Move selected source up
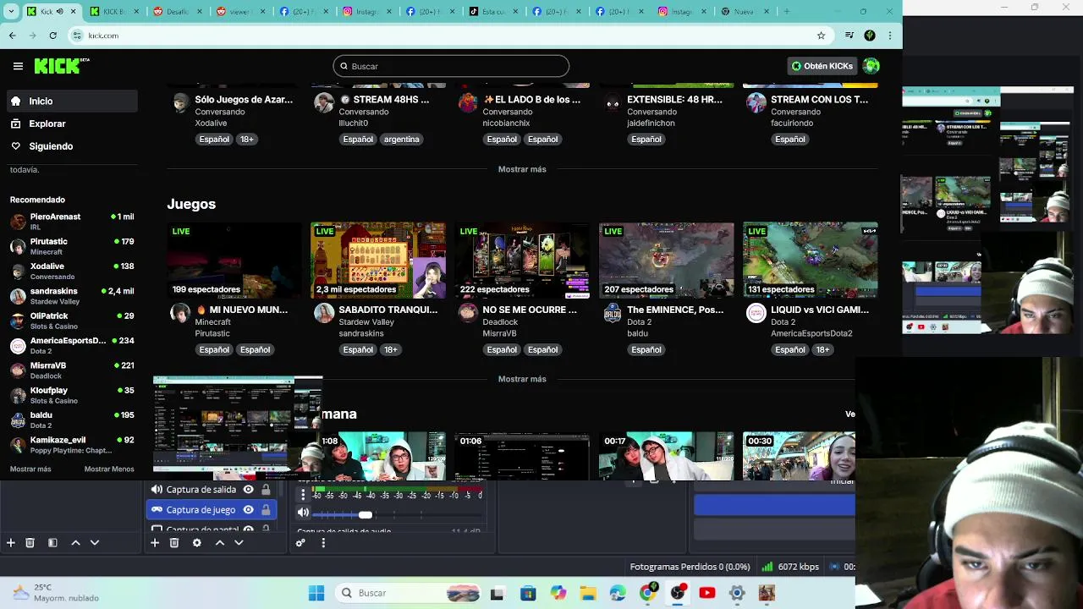The width and height of the screenshot is (1083, 609). pos(219,543)
